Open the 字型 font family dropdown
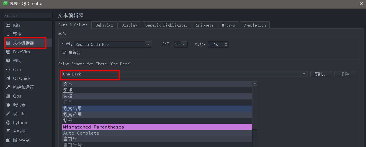366x147 pixels. tap(113, 44)
